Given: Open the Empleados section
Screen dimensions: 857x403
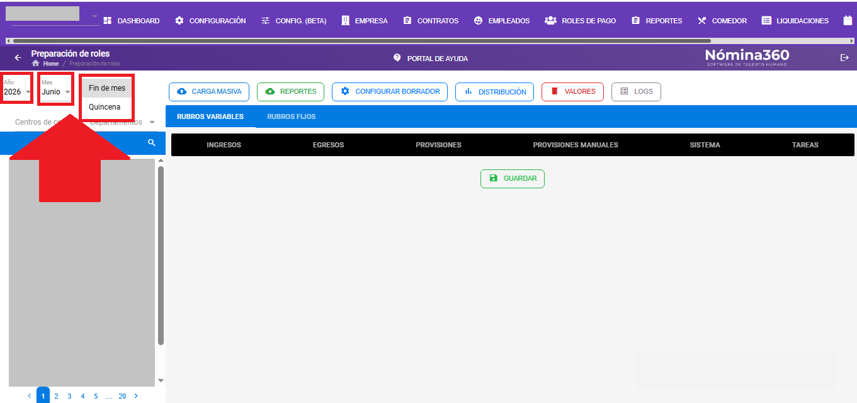Looking at the screenshot, I should coord(502,21).
